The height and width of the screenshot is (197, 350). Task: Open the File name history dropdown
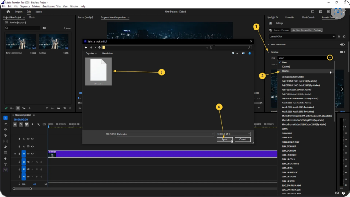(213, 134)
